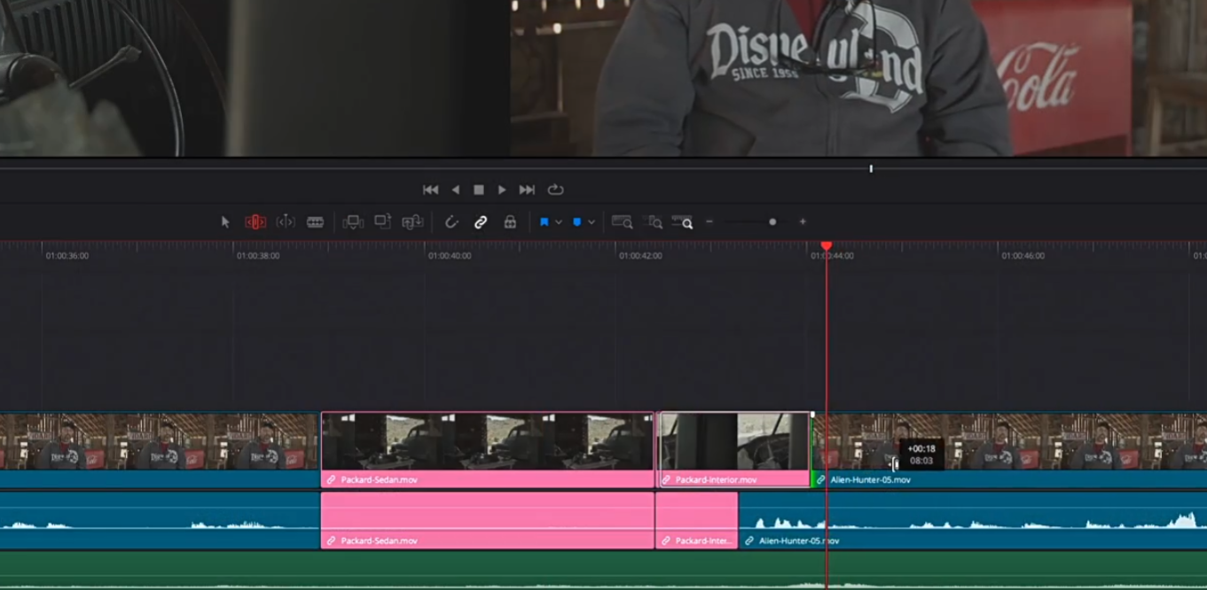Click the Overwrite Clip icon

pyautogui.click(x=382, y=222)
